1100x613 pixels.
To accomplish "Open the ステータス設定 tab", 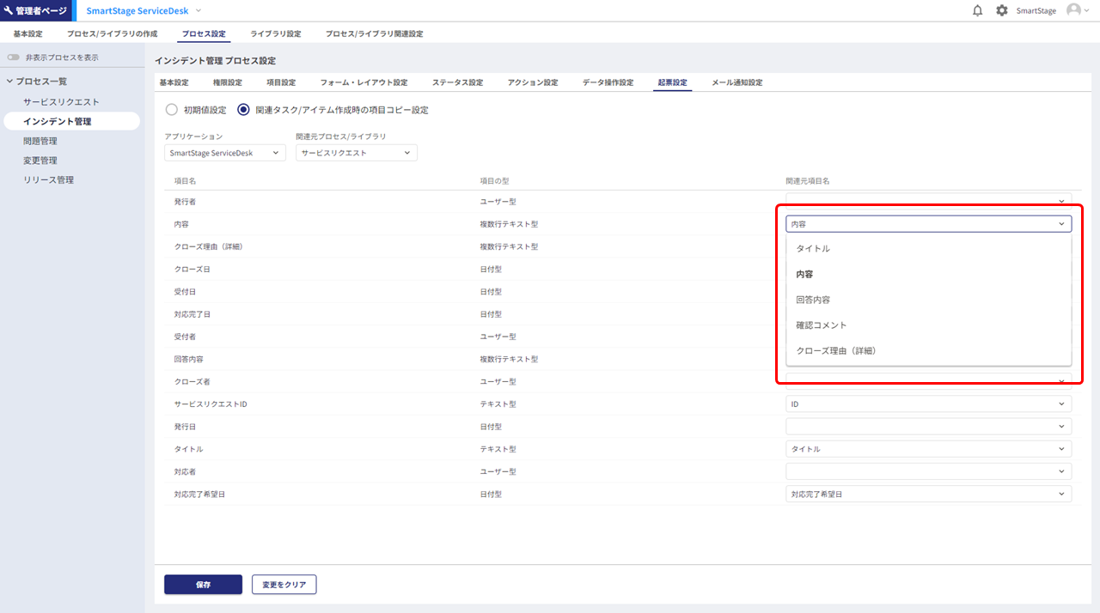I will click(x=457, y=82).
